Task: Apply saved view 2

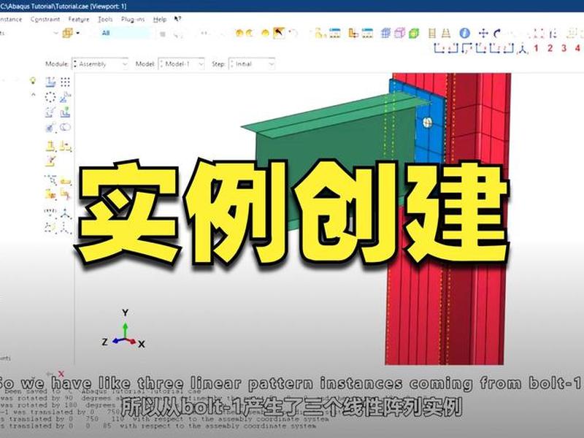Action: (550, 48)
